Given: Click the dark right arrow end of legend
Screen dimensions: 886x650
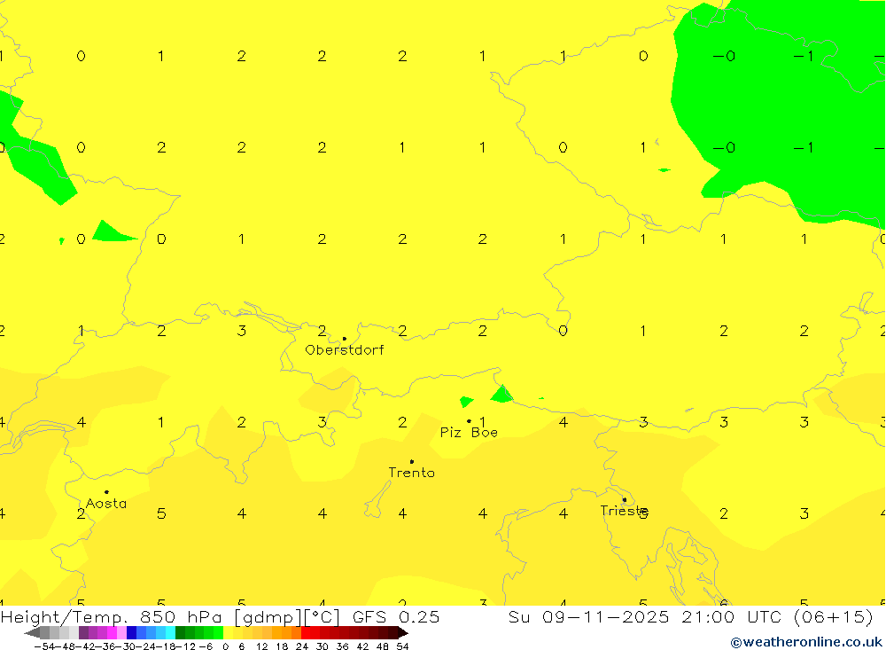Looking at the screenshot, I should pos(403,633).
